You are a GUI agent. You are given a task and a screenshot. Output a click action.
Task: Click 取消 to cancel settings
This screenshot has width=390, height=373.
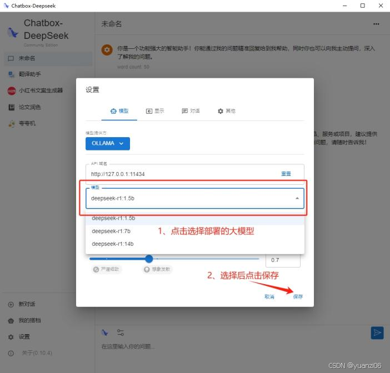point(269,297)
